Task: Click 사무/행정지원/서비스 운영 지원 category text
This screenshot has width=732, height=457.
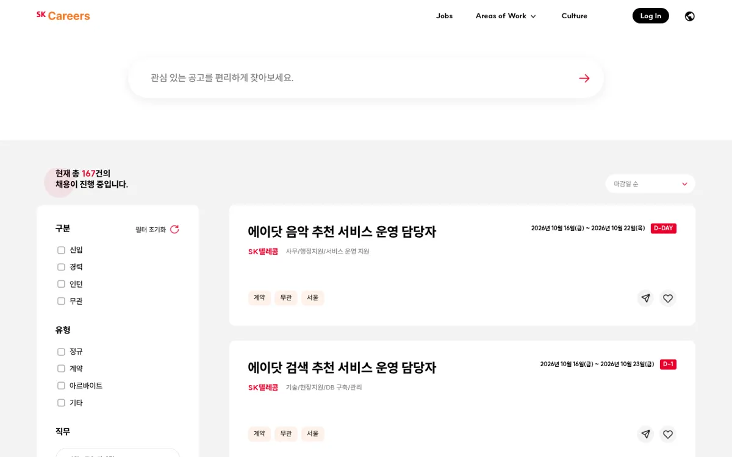Action: [x=328, y=252]
